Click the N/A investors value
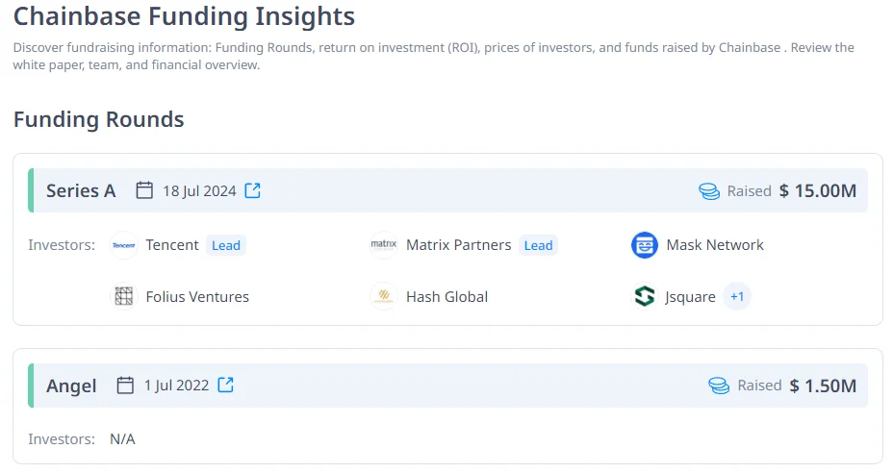893x473 pixels. point(122,439)
